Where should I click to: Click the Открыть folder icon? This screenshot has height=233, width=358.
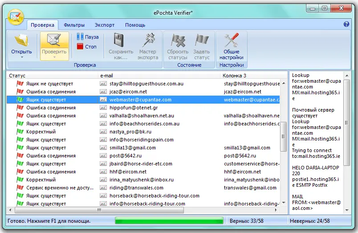point(21,41)
